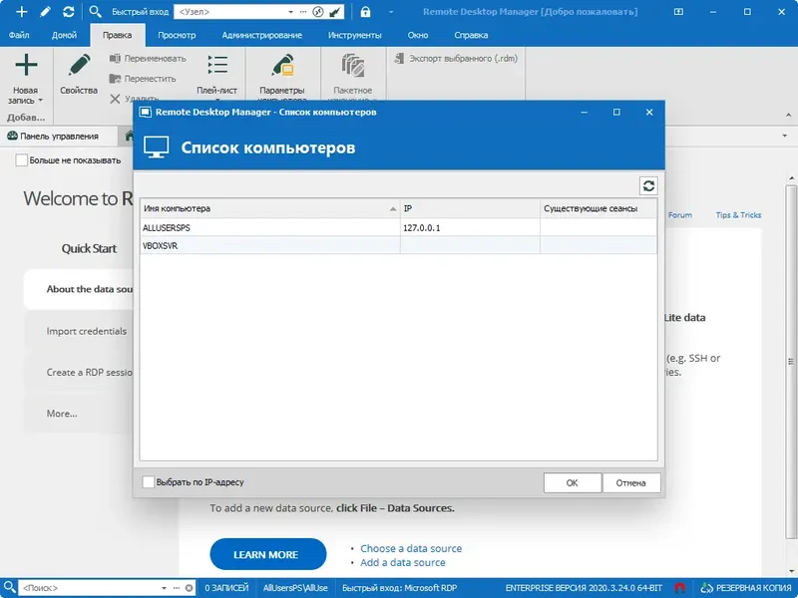Open Свойства pencil icon on ribbon
The image size is (798, 598).
[x=78, y=66]
